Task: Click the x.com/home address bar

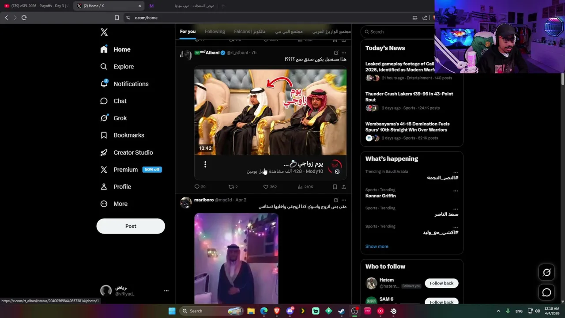Action: (x=146, y=18)
